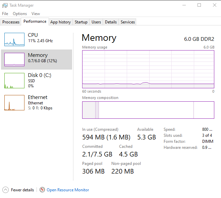Open the File menu

(x=5, y=14)
